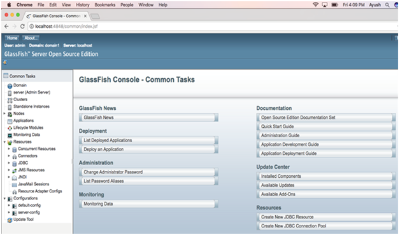Click the JavaMail Sessions icon
Screen dimensions: 400x235
pos(15,185)
